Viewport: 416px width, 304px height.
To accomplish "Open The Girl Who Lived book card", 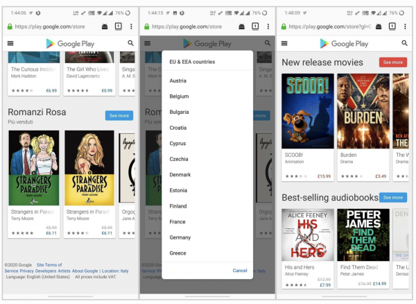I will point(90,74).
